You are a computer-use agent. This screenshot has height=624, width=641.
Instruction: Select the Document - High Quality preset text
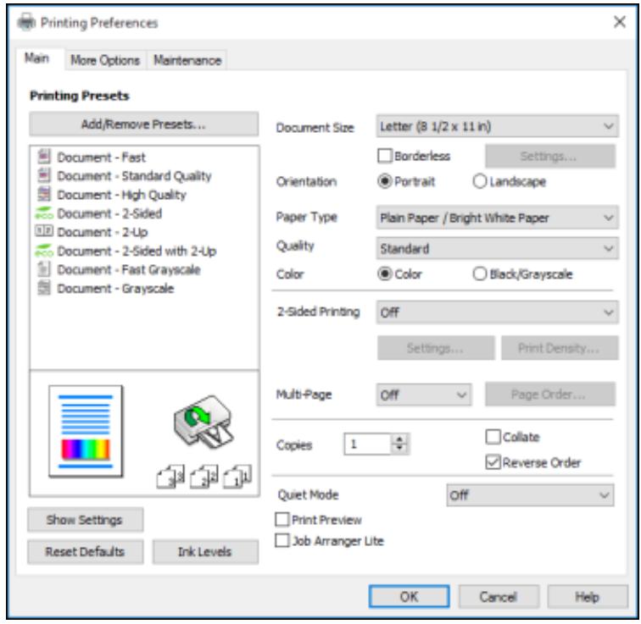coord(121,195)
